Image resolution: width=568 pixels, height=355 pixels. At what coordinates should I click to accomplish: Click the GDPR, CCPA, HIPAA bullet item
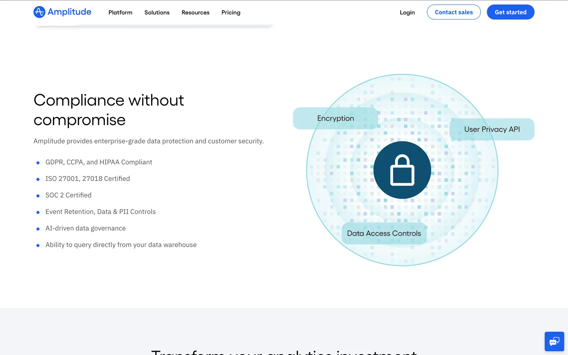pyautogui.click(x=99, y=162)
